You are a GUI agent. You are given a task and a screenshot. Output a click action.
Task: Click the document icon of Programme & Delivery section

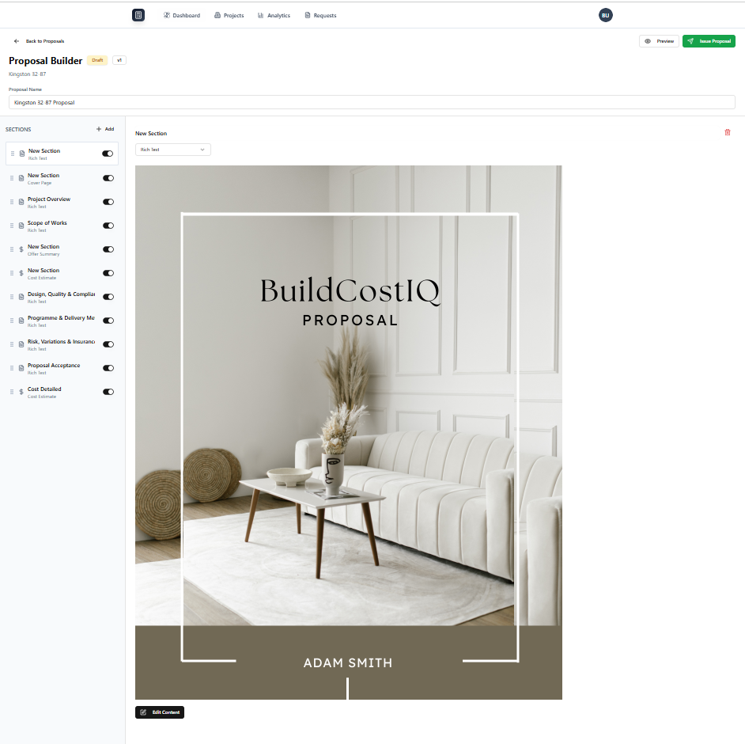(x=21, y=321)
